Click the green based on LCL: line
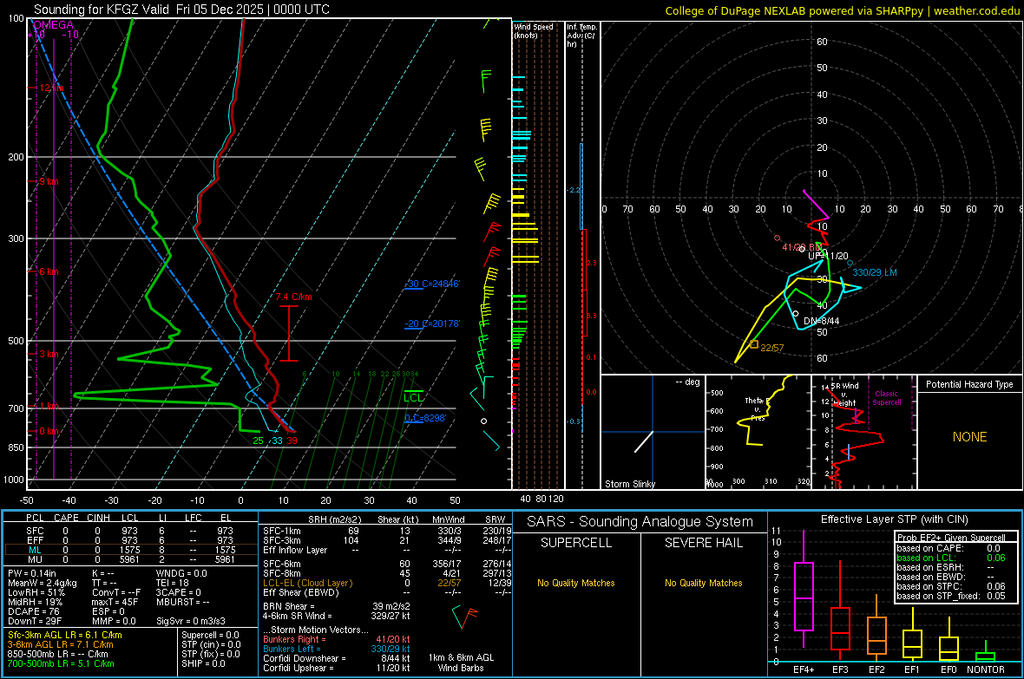Screen dimensions: 1024x679 click(951, 558)
